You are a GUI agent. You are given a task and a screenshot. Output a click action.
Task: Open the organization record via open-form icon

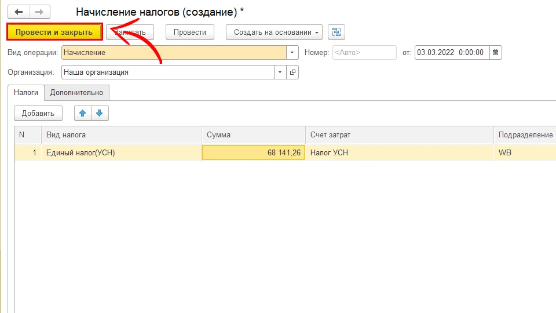click(x=292, y=72)
